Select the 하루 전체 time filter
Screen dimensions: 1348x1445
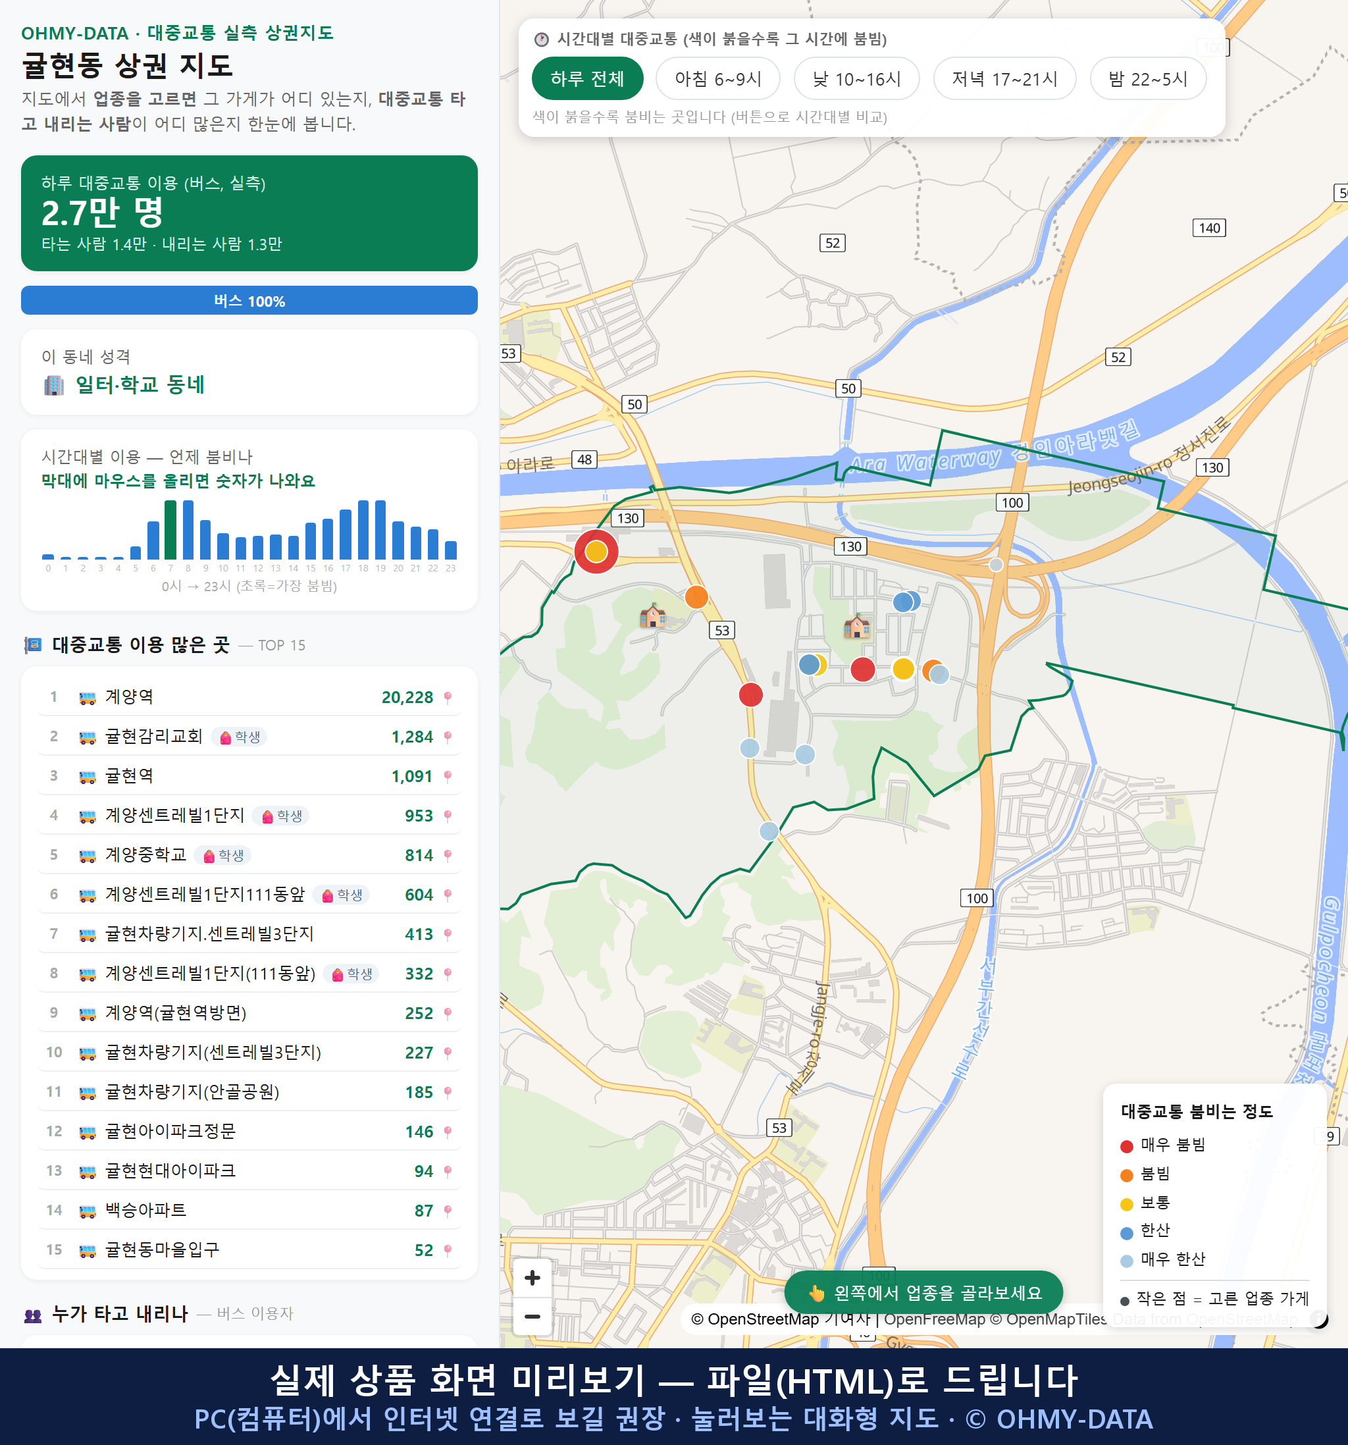point(587,78)
